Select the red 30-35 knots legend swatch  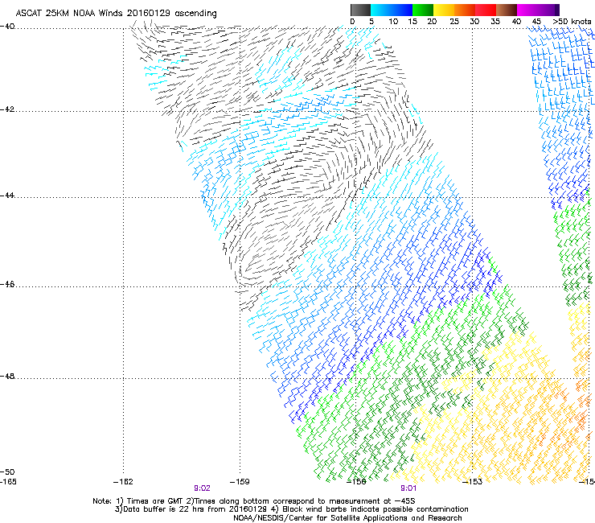pyautogui.click(x=486, y=10)
